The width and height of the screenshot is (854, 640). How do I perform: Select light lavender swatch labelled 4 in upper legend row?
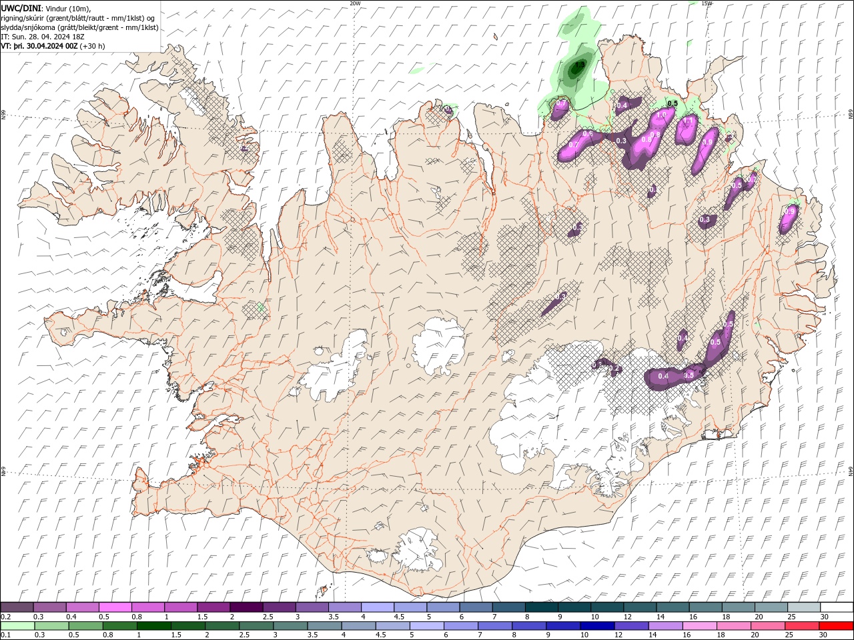pos(378,607)
